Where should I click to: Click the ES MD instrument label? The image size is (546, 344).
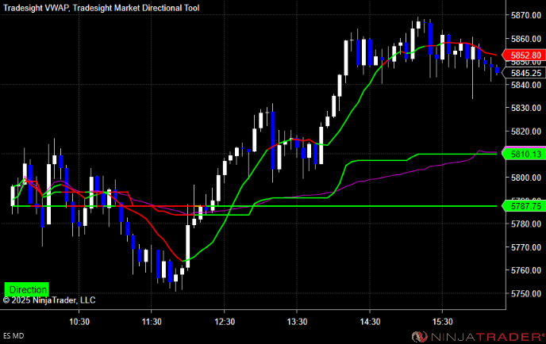[x=13, y=336]
